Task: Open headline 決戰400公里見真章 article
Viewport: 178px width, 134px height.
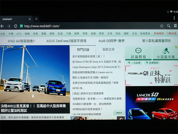Action: click(33, 108)
